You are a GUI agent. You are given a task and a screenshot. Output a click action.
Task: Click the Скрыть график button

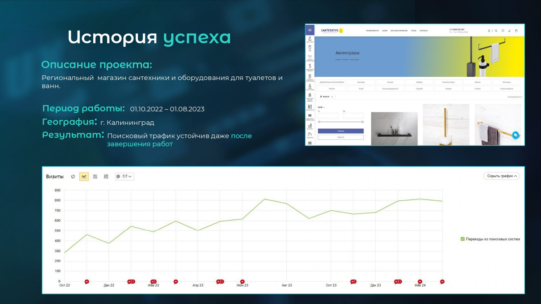(502, 176)
